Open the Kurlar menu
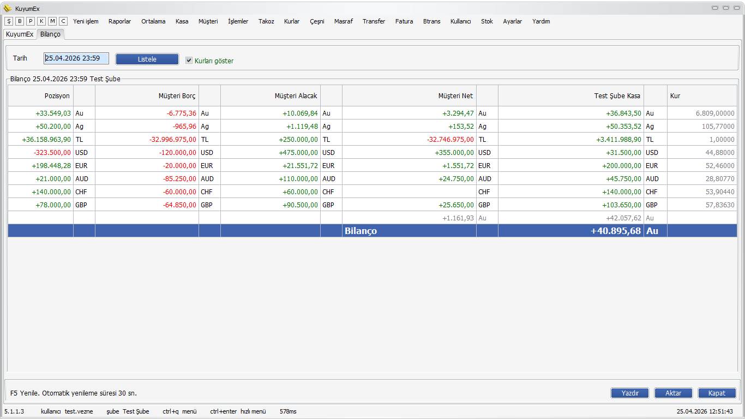The image size is (745, 419). (292, 21)
